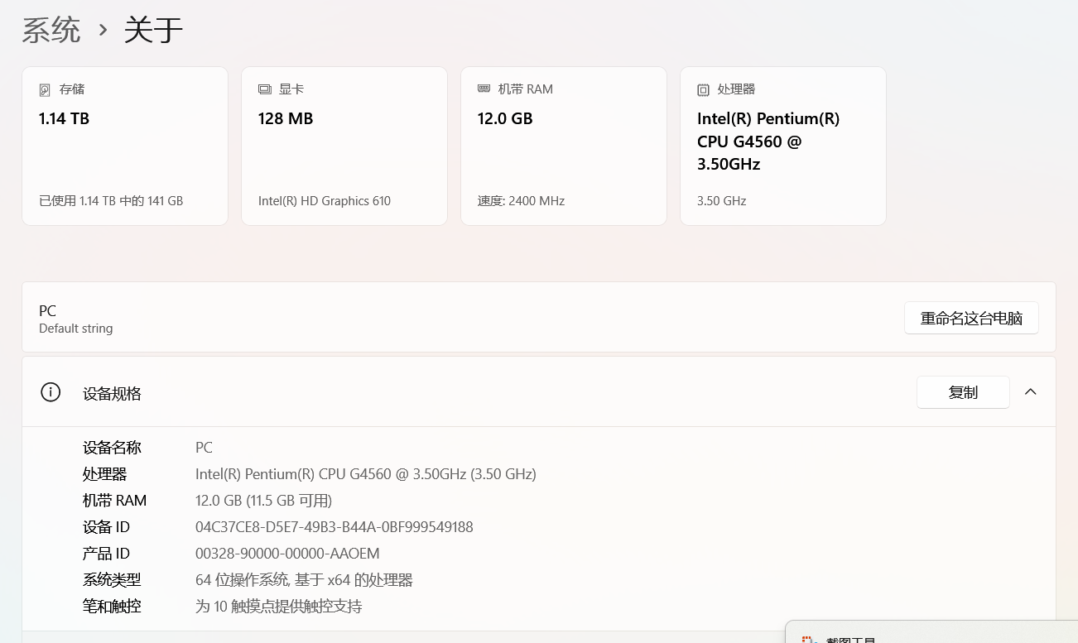
Task: Select the text Intel(R) HD Graphics 610
Action: click(x=325, y=201)
